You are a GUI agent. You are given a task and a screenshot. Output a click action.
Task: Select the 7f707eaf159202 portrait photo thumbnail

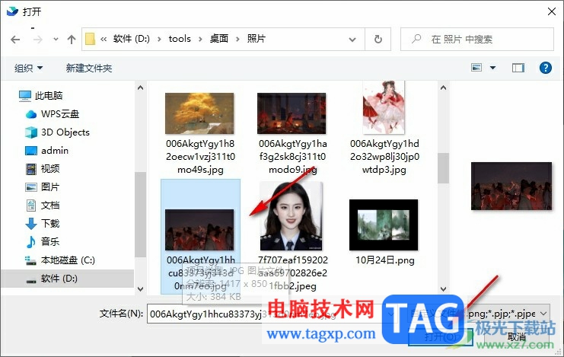point(292,216)
